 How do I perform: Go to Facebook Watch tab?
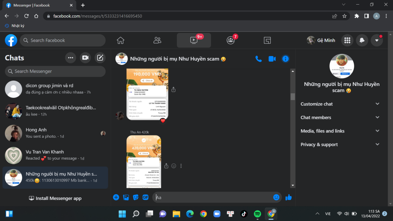(x=194, y=40)
